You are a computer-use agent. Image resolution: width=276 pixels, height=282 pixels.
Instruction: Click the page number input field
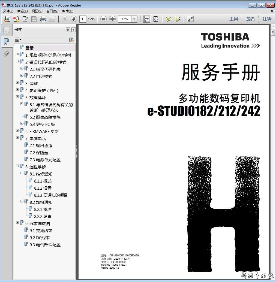click(x=83, y=19)
